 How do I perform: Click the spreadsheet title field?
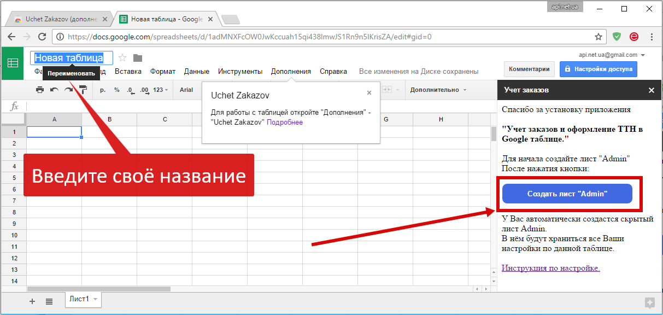click(72, 58)
